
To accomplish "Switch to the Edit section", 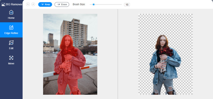I will click(11, 45).
